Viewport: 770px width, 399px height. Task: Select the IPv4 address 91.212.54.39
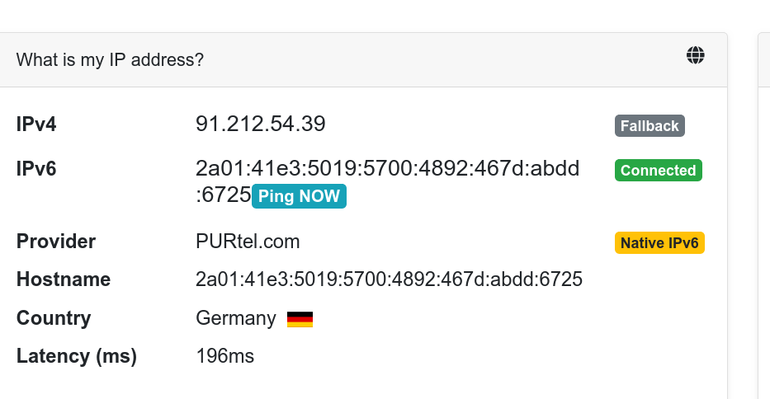(x=260, y=124)
